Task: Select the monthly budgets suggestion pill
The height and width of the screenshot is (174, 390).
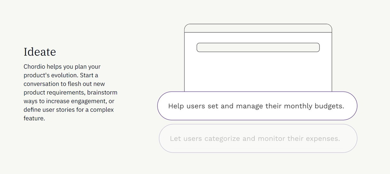Action: coord(257,106)
